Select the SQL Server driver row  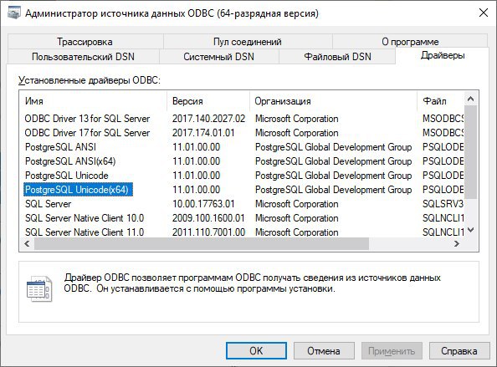pyautogui.click(x=49, y=204)
